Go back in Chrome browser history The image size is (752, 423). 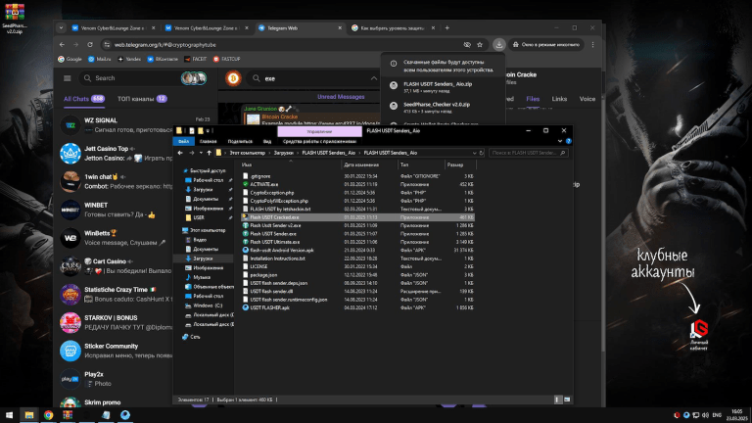(62, 45)
